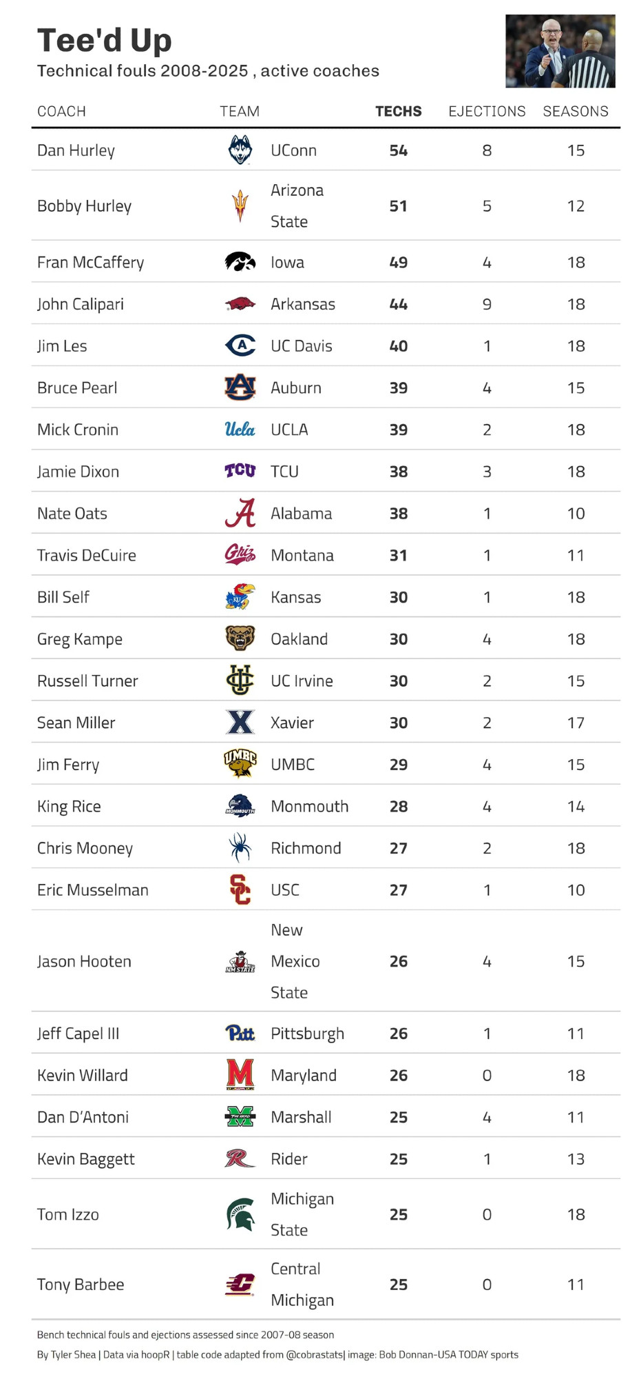Viewport: 630px width, 1379px height.
Task: Click the EJECTIONS column header
Action: coord(487,112)
